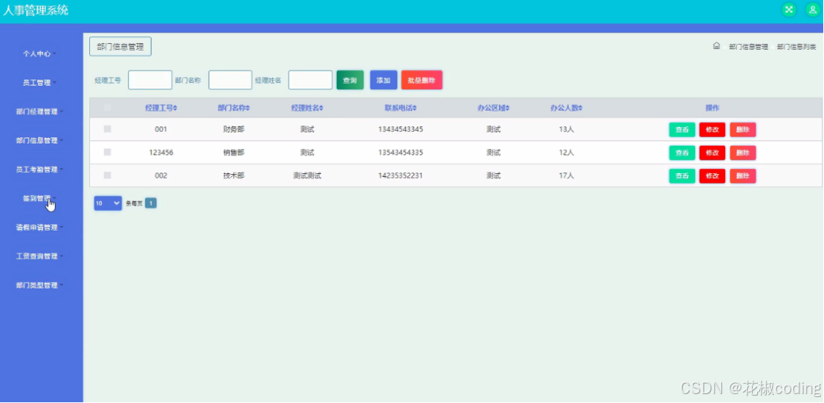
Task: Select the 17人 headcount cell
Action: tap(567, 175)
